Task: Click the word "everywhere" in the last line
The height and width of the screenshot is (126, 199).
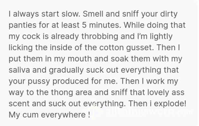Action: (63, 115)
